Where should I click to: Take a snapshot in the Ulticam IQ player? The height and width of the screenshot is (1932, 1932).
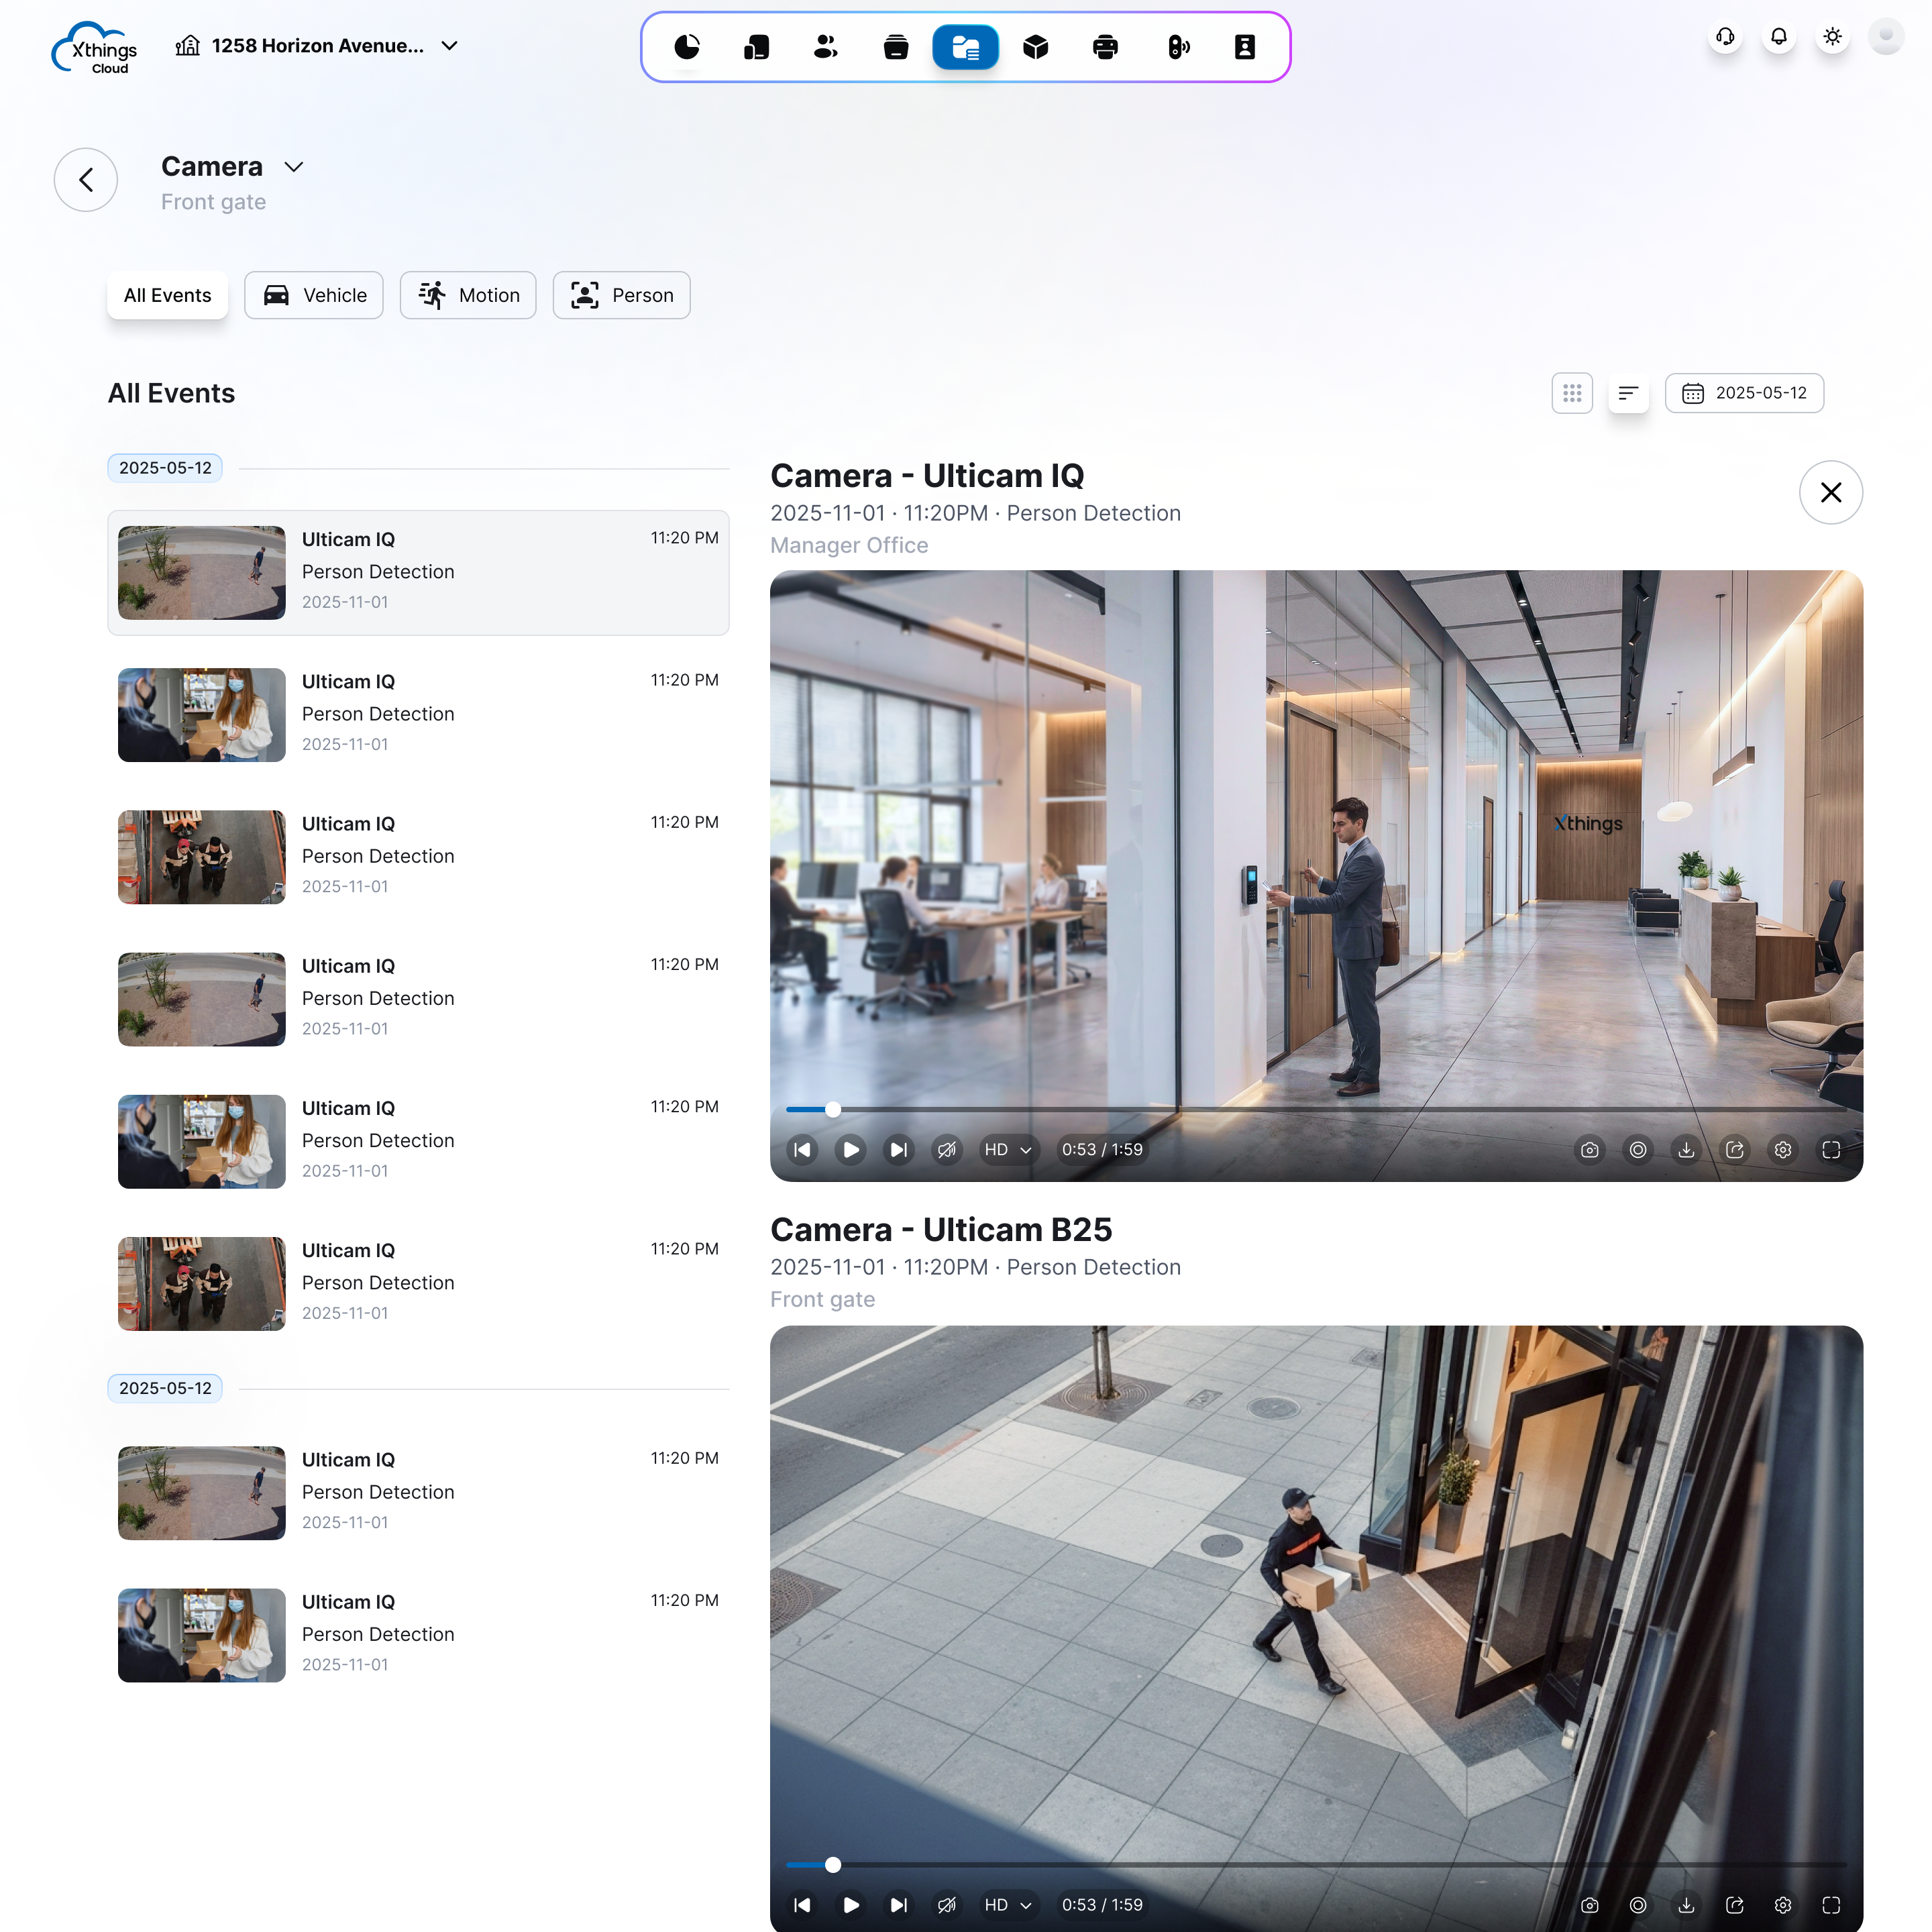(1589, 1150)
